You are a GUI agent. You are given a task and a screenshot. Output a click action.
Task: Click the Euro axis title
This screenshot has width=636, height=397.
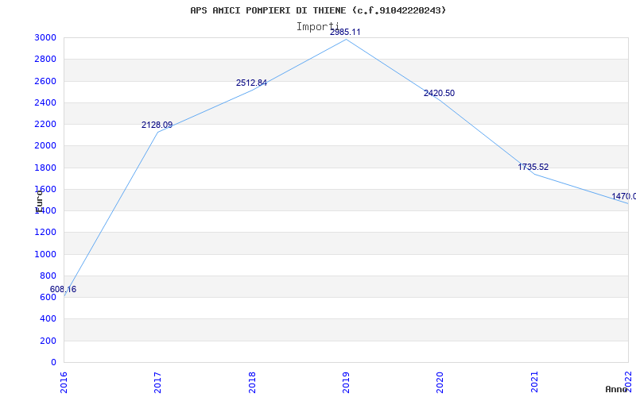pyautogui.click(x=39, y=203)
